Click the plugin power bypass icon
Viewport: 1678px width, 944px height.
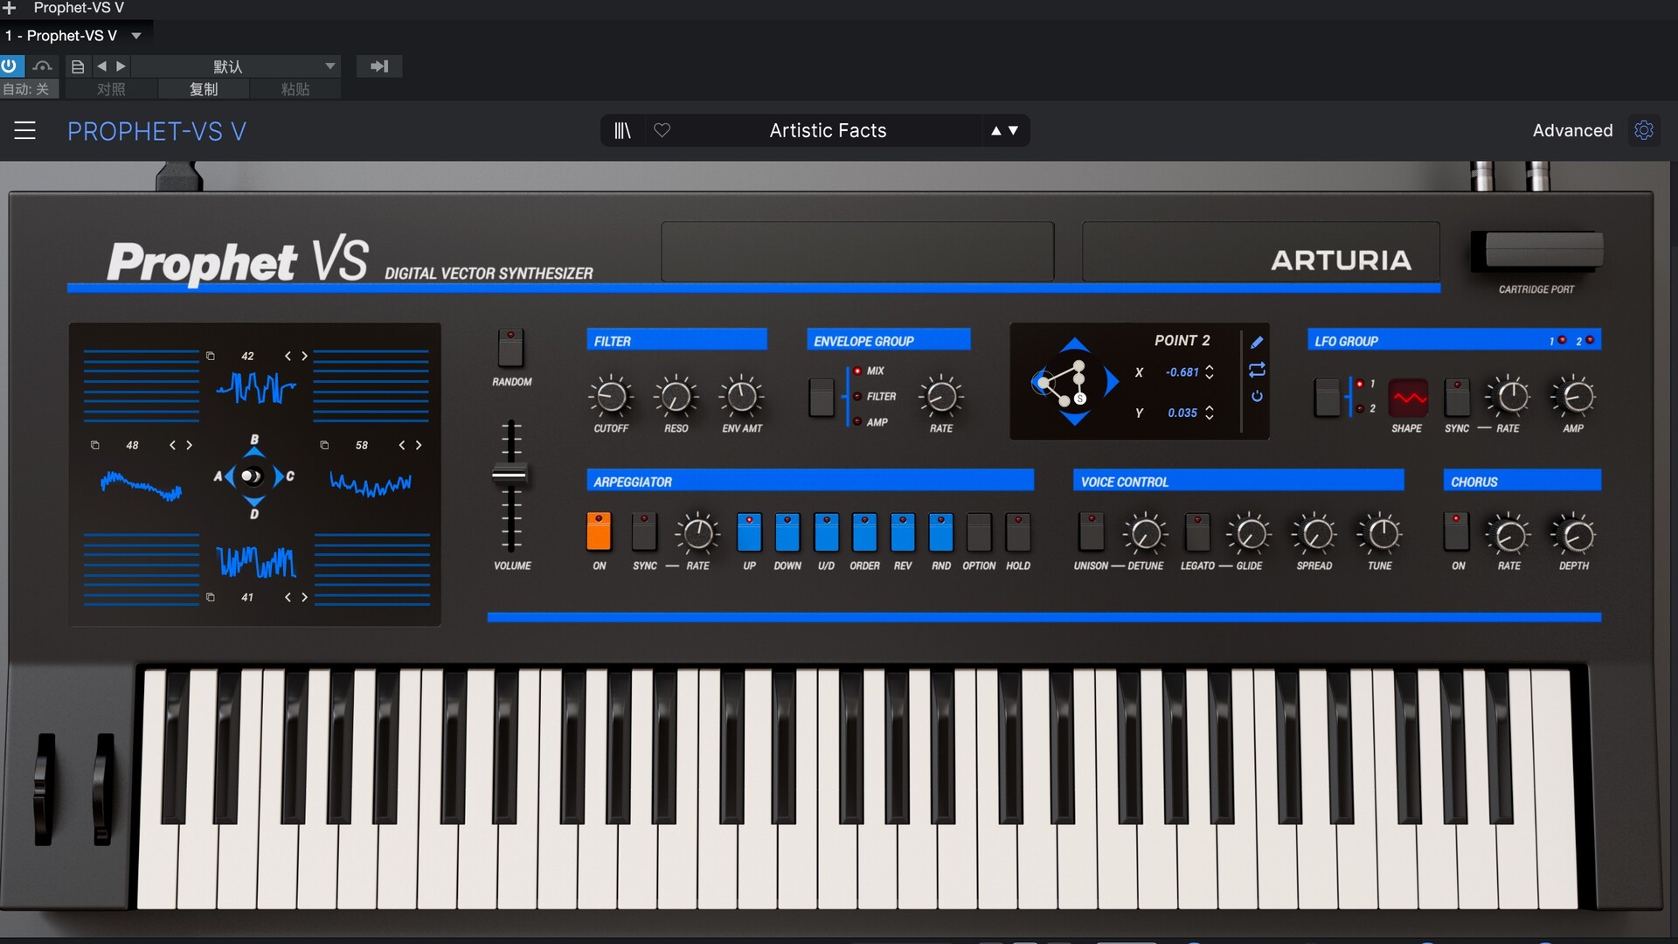tap(9, 66)
